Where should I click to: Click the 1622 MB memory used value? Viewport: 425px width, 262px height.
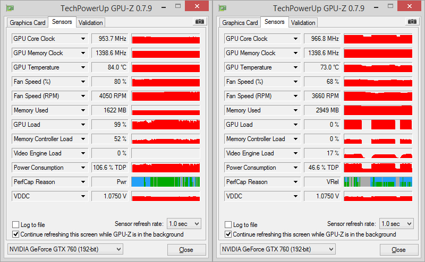[x=109, y=110]
